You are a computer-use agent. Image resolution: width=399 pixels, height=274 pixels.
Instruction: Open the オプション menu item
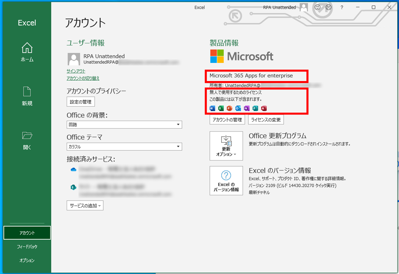(x=27, y=260)
